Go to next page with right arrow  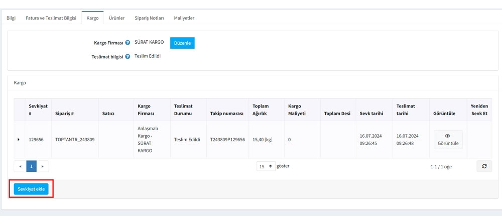[x=43, y=166]
